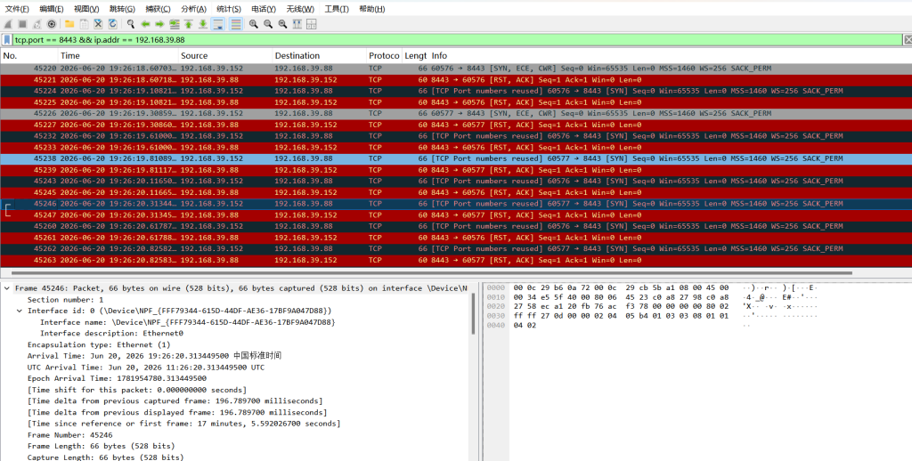Select the Epoch Arrival Time line

pos(117,378)
